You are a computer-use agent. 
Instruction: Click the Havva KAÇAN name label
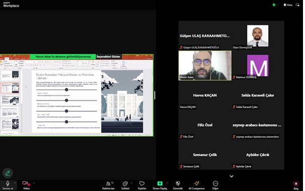pos(188,107)
